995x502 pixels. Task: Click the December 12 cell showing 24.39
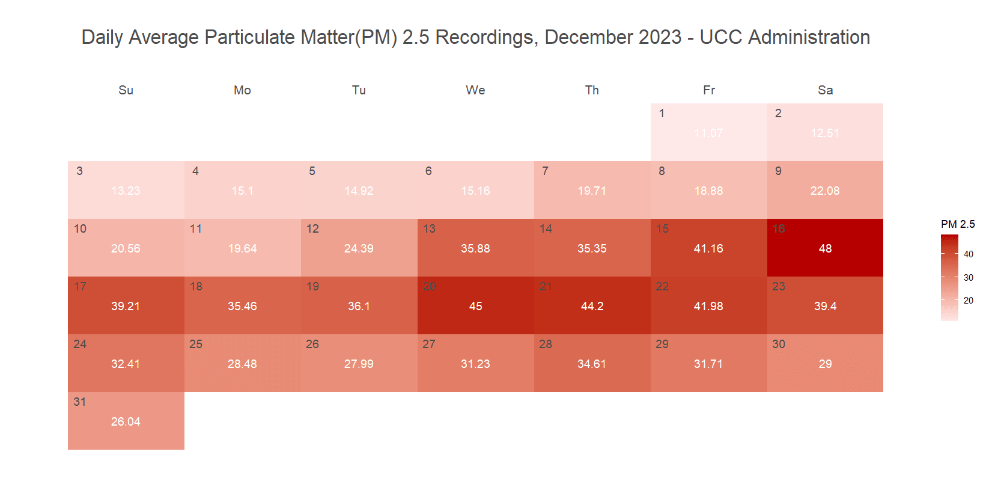[x=359, y=248]
